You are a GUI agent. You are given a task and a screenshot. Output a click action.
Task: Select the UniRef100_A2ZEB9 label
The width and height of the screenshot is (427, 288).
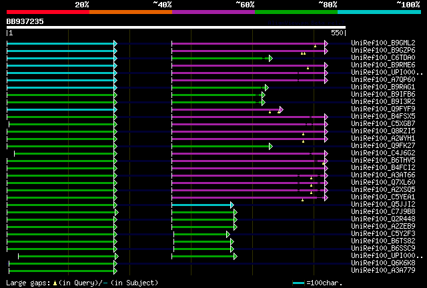pyautogui.click(x=383, y=227)
